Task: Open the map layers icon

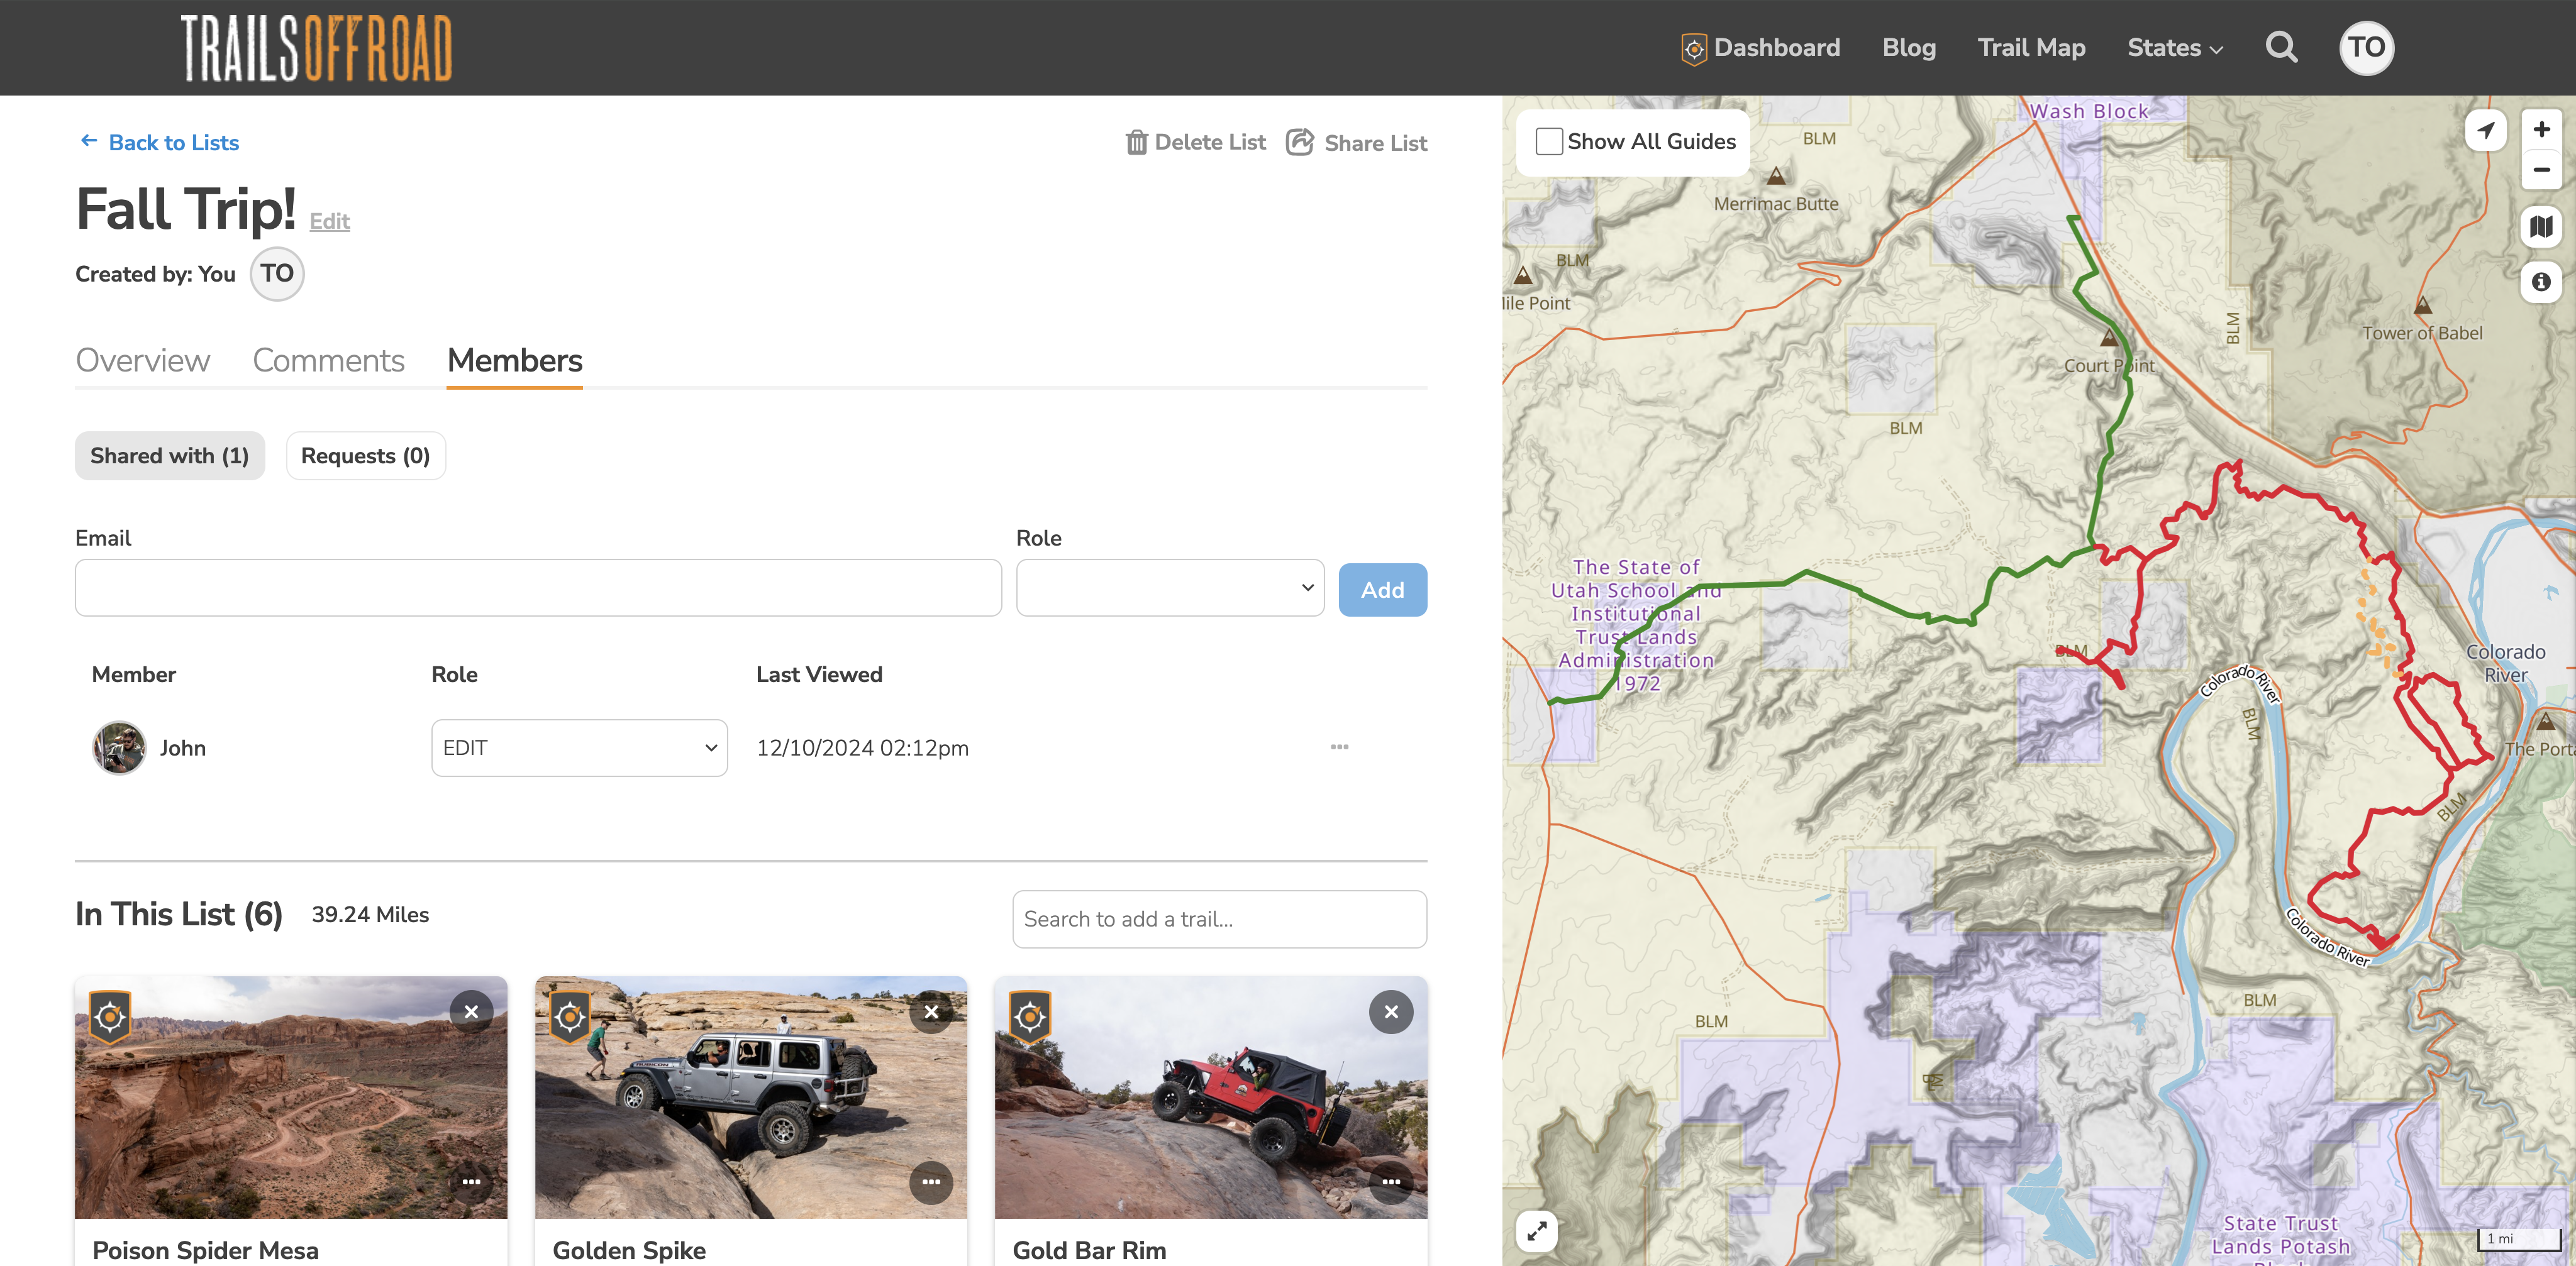Action: click(x=2541, y=227)
